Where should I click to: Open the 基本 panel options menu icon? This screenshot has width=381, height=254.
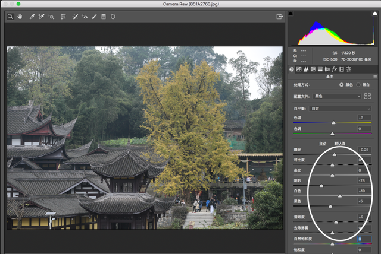point(375,77)
